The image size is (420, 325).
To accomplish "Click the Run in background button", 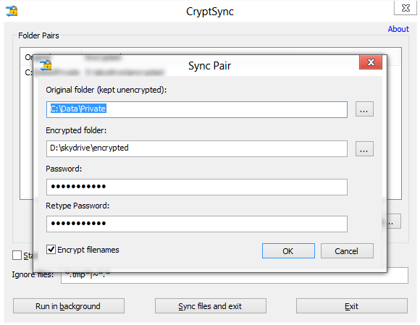I will 69,306.
